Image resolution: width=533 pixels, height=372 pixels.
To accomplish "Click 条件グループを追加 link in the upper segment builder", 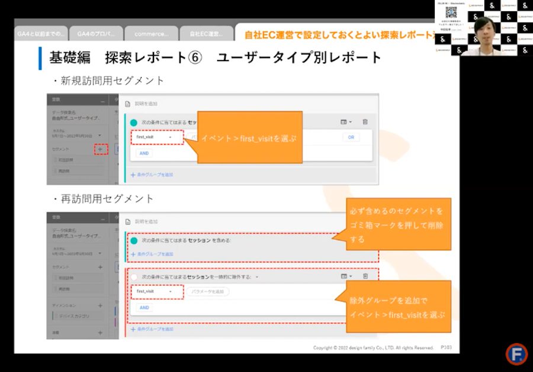I will [x=152, y=175].
